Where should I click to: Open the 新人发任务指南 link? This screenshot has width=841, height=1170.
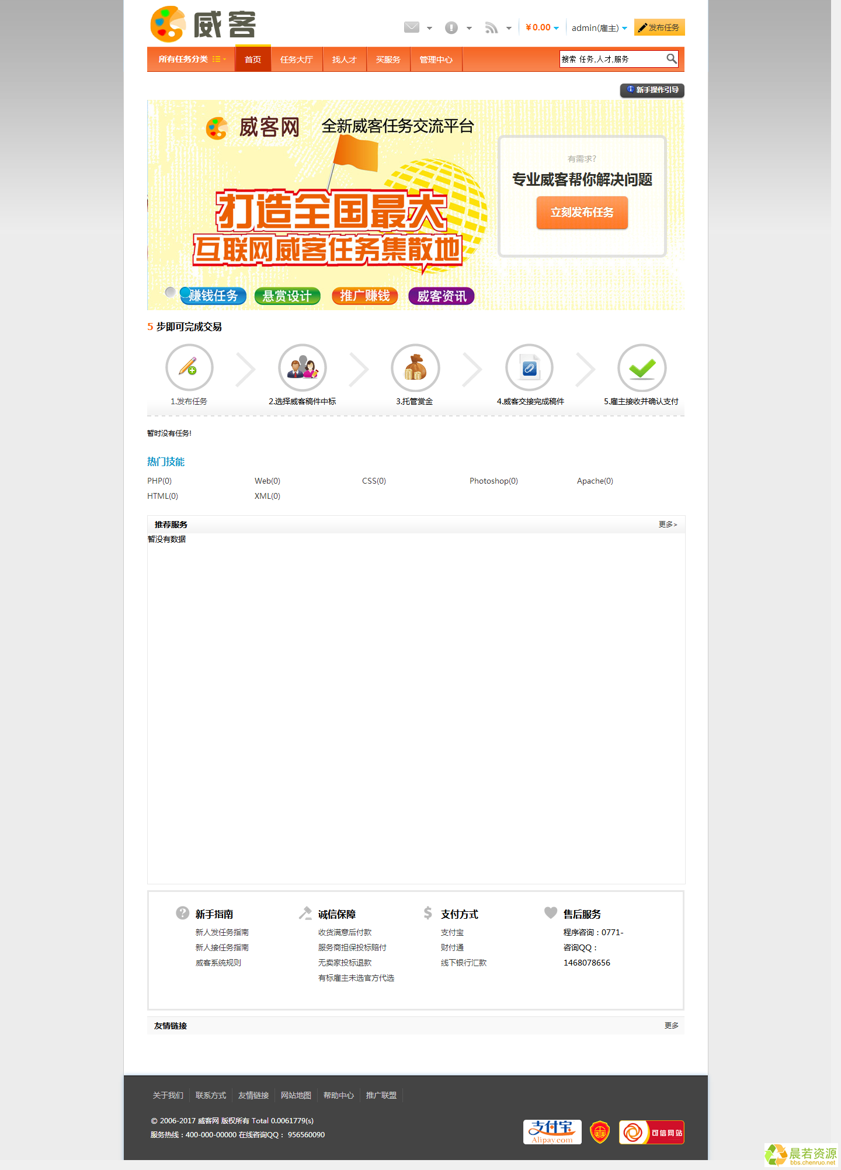tap(222, 932)
